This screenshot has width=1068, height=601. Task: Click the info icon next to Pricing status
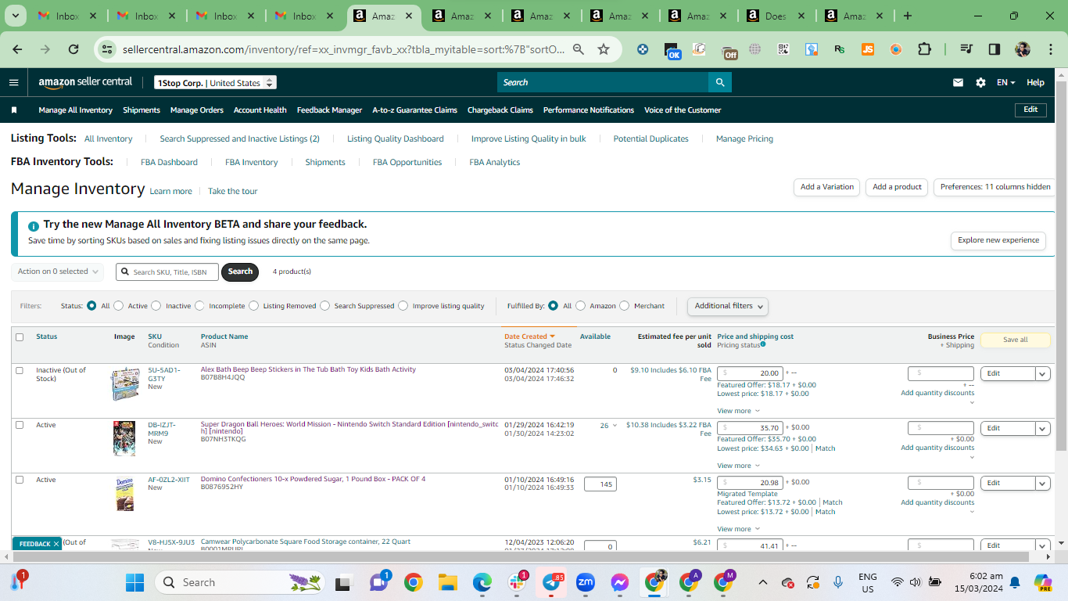click(762, 344)
